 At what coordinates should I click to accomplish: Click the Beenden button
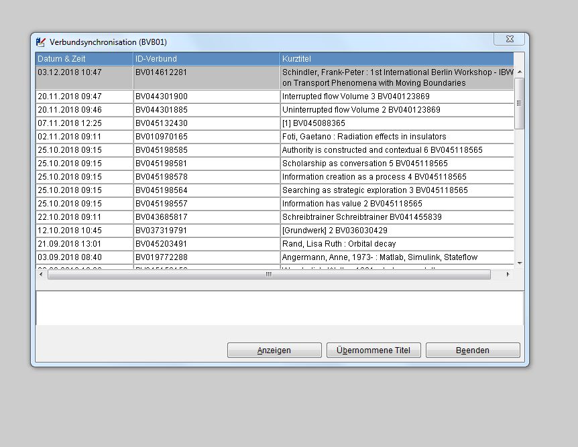tap(472, 350)
